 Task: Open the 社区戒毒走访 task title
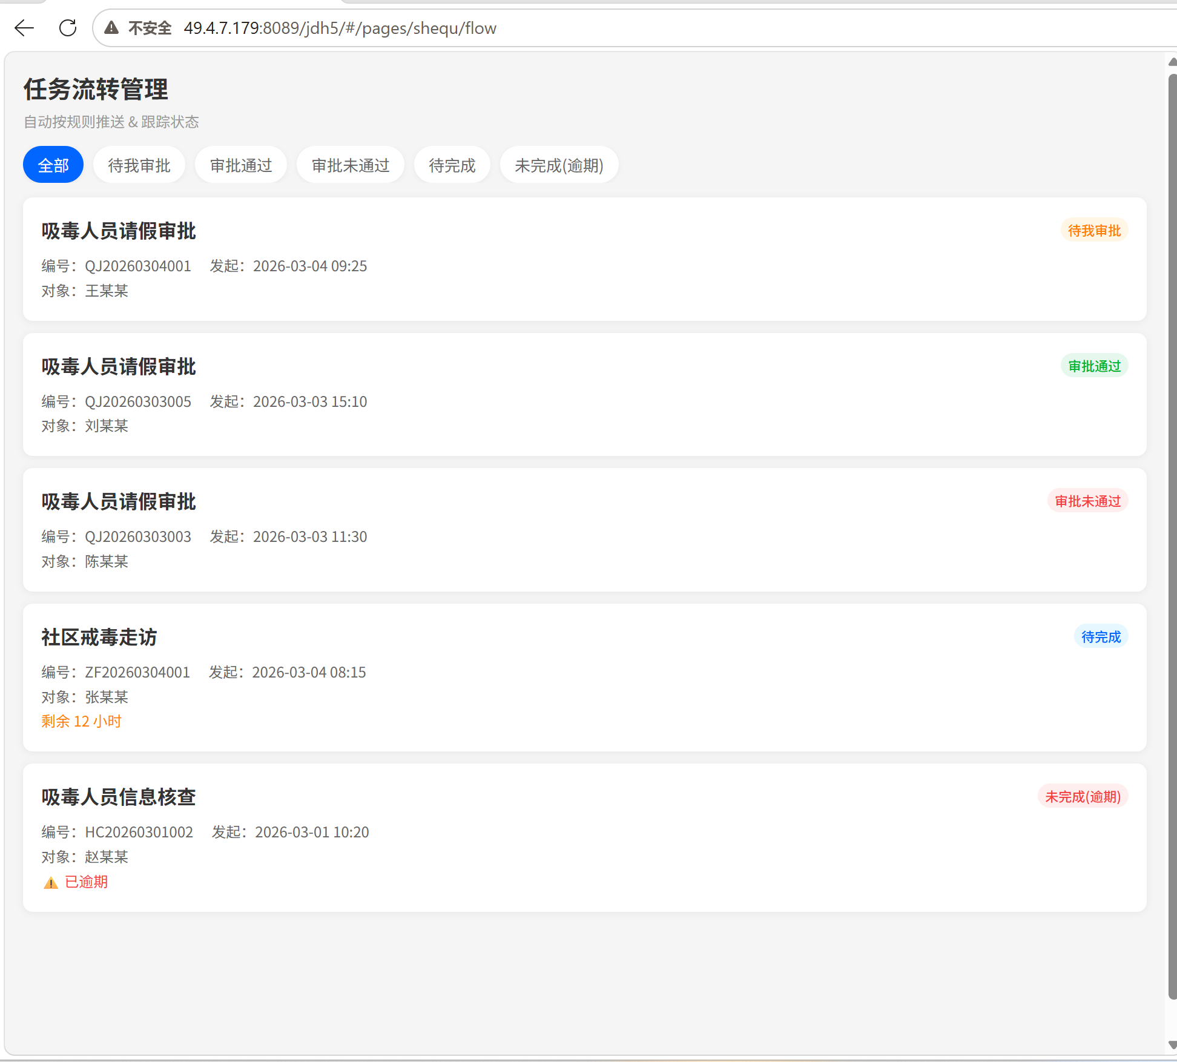pyautogui.click(x=99, y=637)
